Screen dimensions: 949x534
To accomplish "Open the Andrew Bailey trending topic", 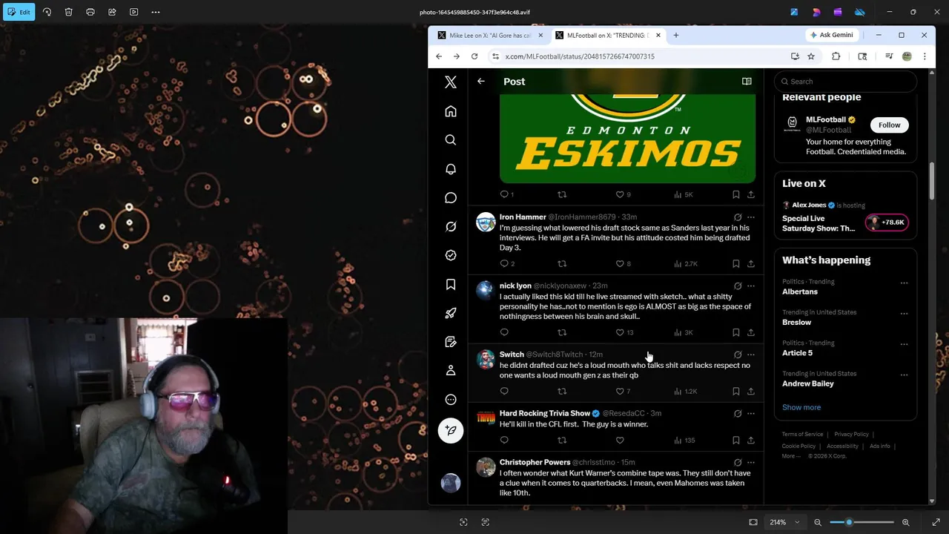I will pos(808,383).
